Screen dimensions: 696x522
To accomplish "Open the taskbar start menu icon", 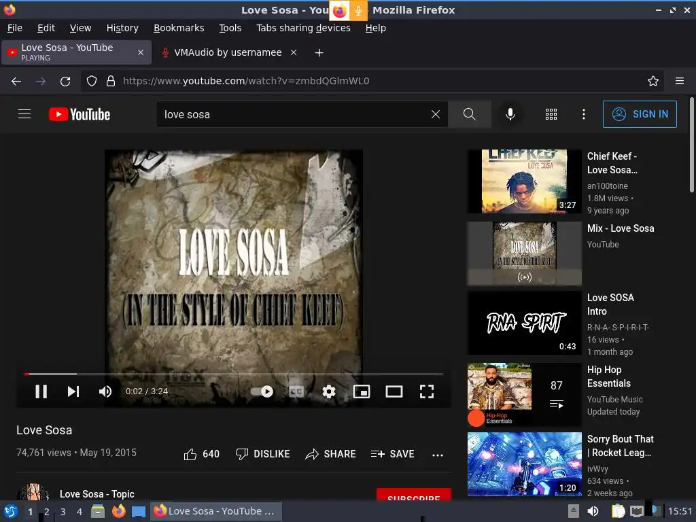I will [11, 511].
